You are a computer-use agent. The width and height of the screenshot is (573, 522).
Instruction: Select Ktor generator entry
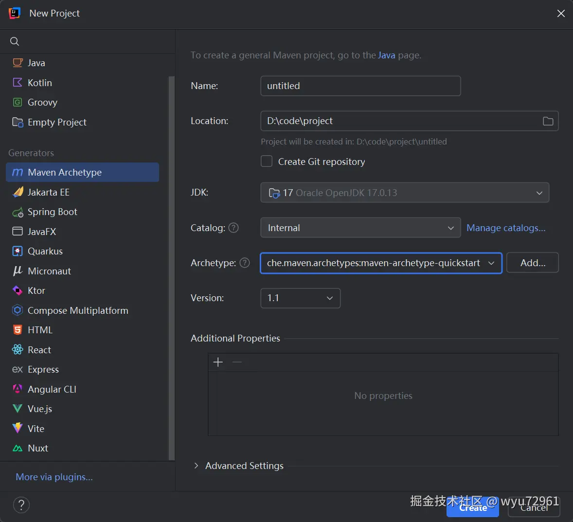point(83,290)
